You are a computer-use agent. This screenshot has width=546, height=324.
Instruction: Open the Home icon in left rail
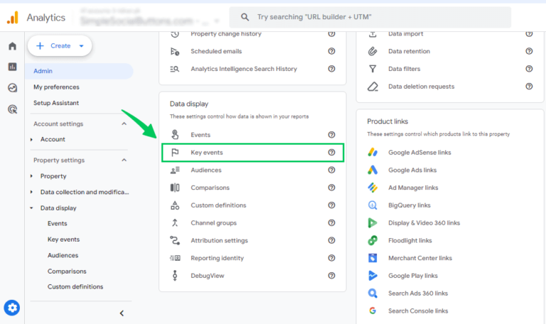[x=12, y=46]
